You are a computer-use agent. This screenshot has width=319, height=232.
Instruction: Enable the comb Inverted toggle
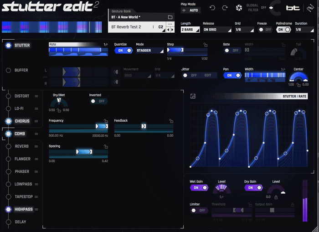[x=99, y=101]
